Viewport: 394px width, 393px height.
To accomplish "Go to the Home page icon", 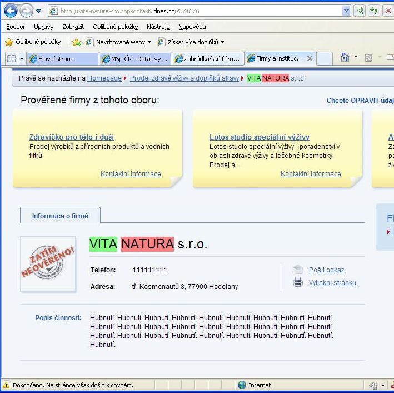I will click(345, 58).
